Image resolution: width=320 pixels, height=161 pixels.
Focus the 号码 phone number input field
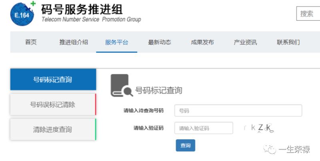point(238,110)
